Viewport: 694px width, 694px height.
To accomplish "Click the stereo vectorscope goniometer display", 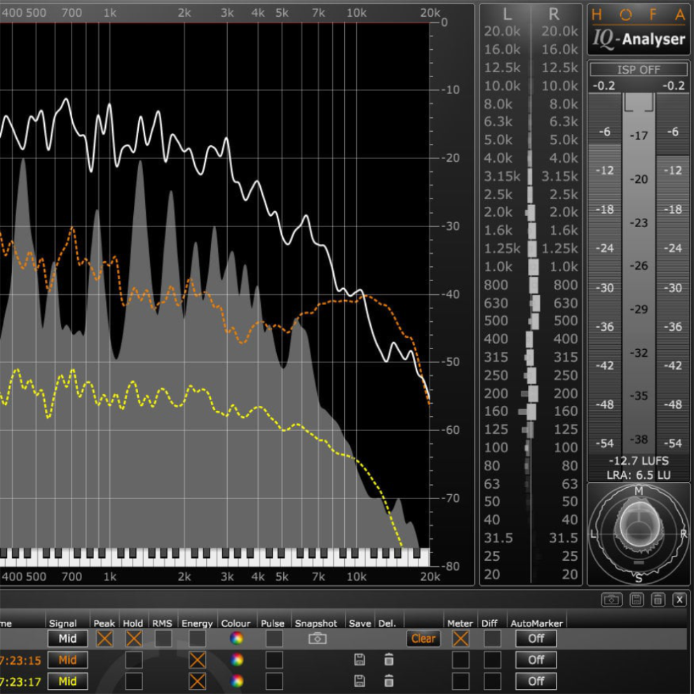I will point(638,533).
